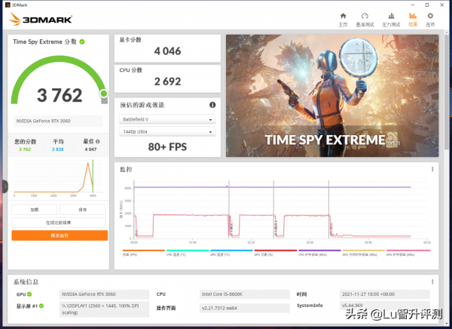Expand the side panel arrow on the left edge

coord(5,186)
